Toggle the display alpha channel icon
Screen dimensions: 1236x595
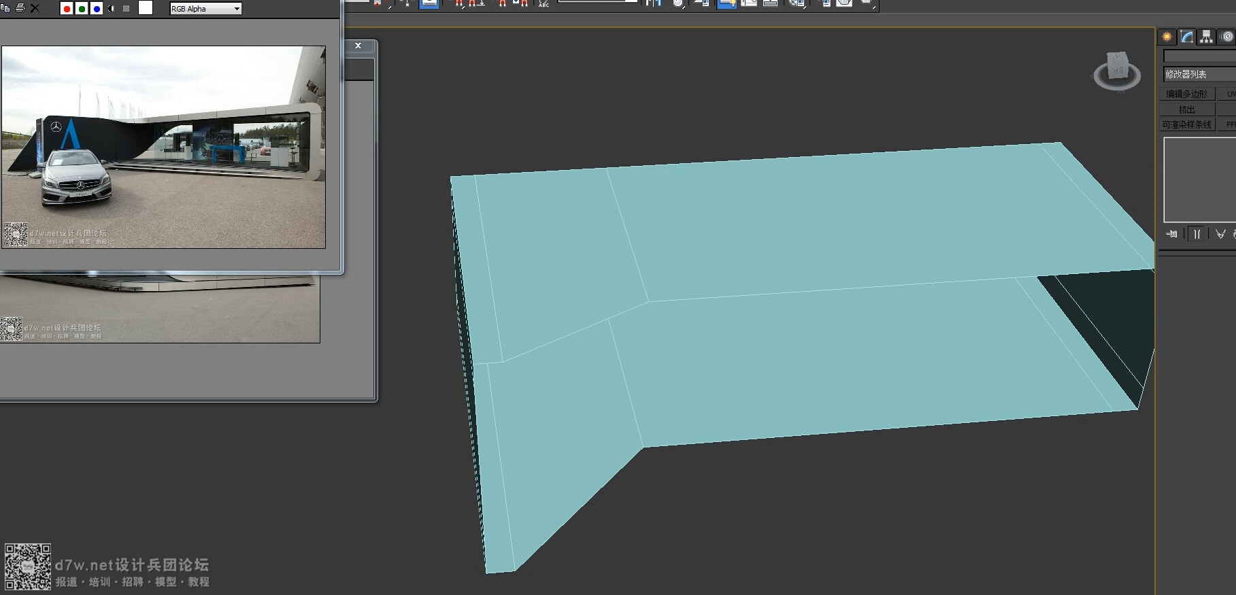pyautogui.click(x=112, y=9)
